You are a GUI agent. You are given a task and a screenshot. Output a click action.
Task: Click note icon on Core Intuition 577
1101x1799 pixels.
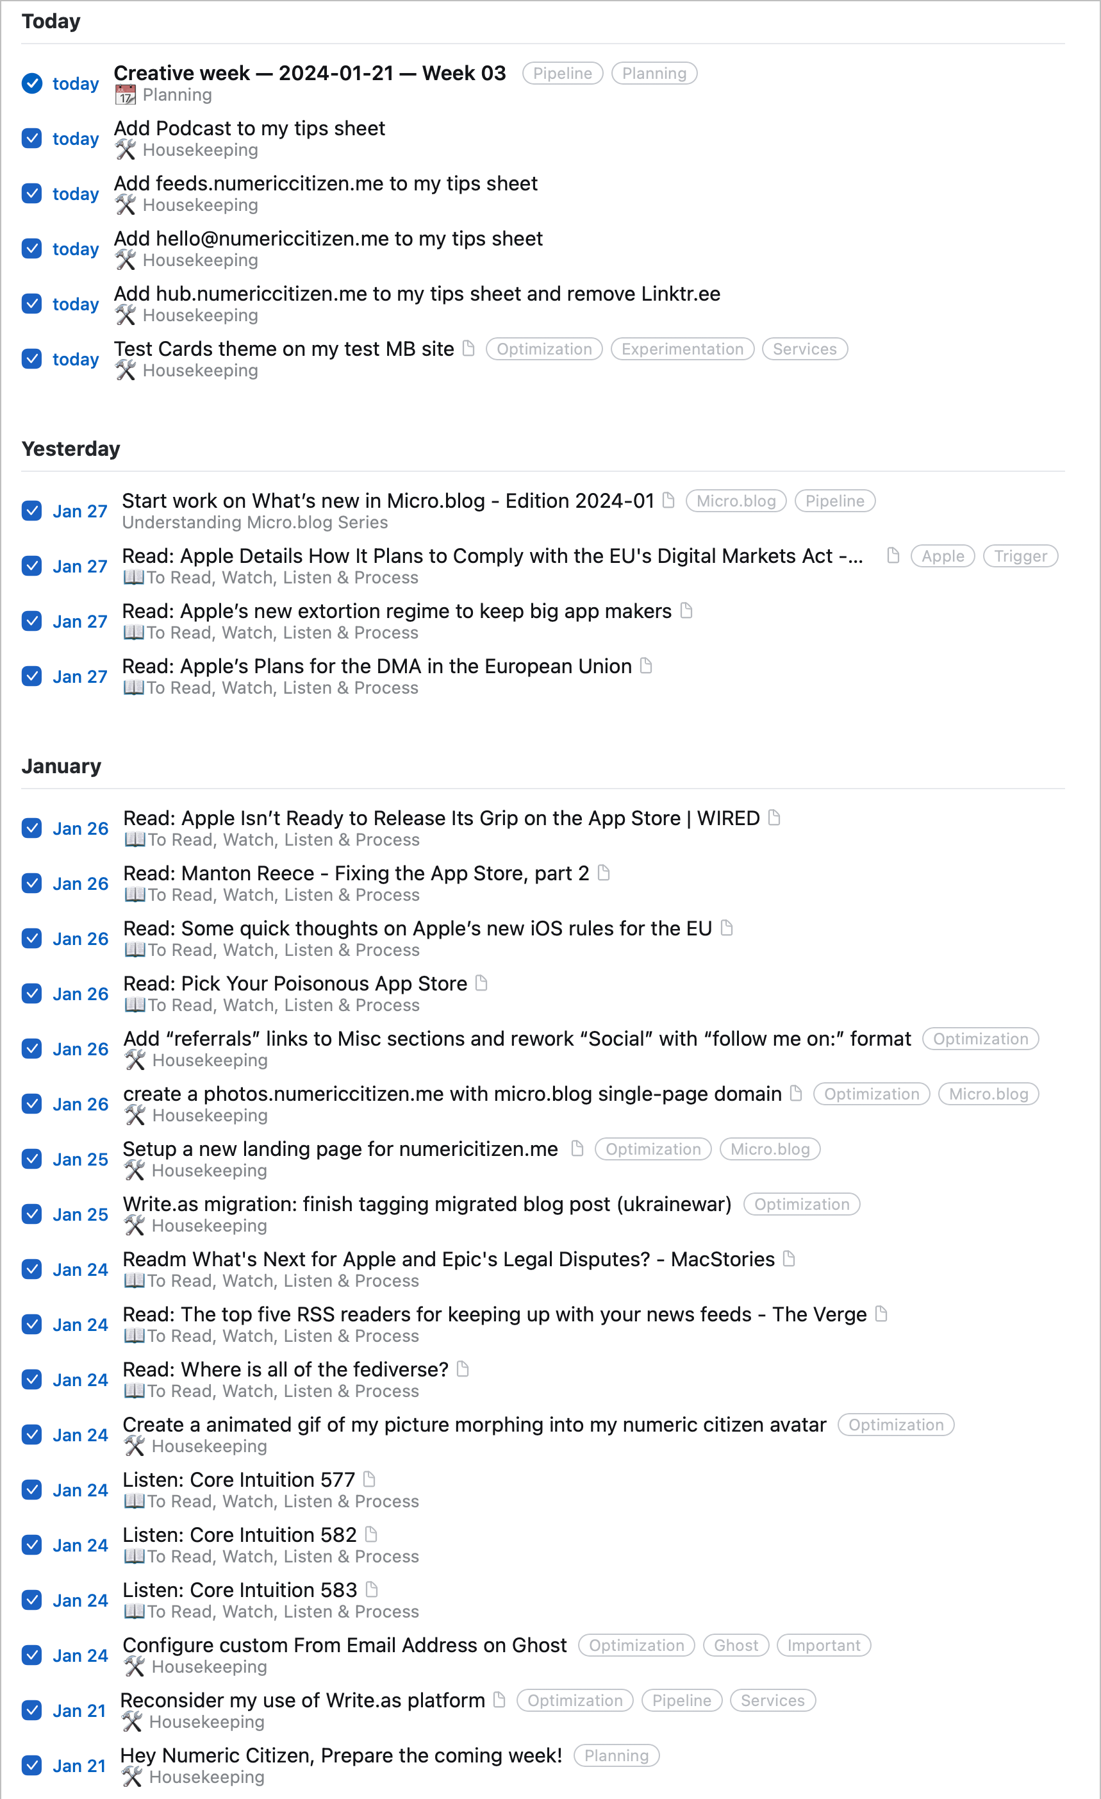click(x=369, y=1479)
